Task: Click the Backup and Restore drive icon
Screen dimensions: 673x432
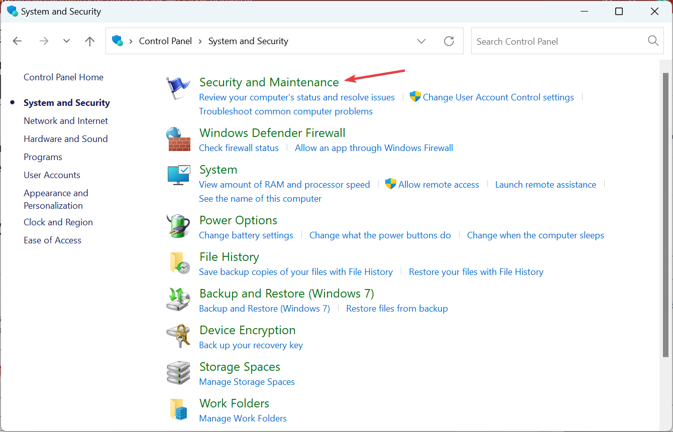Action: tap(178, 300)
